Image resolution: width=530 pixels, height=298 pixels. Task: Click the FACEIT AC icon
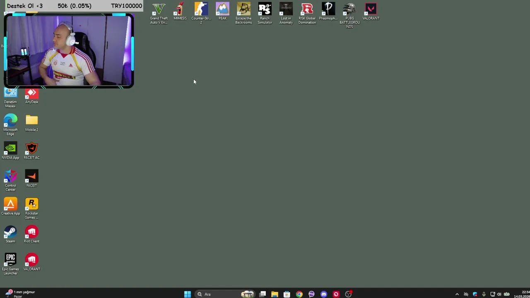pos(31,151)
